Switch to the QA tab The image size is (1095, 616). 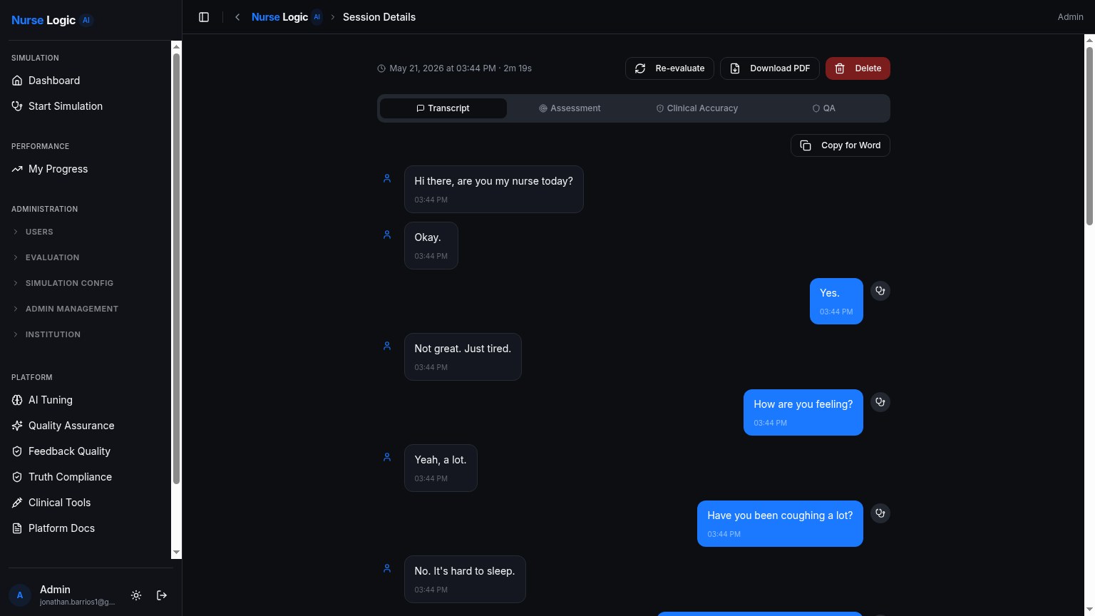[x=823, y=108]
